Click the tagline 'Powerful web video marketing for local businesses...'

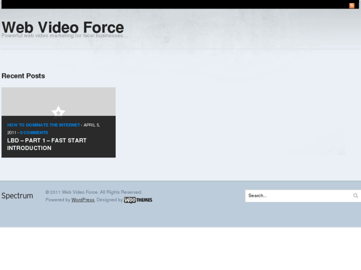point(65,36)
